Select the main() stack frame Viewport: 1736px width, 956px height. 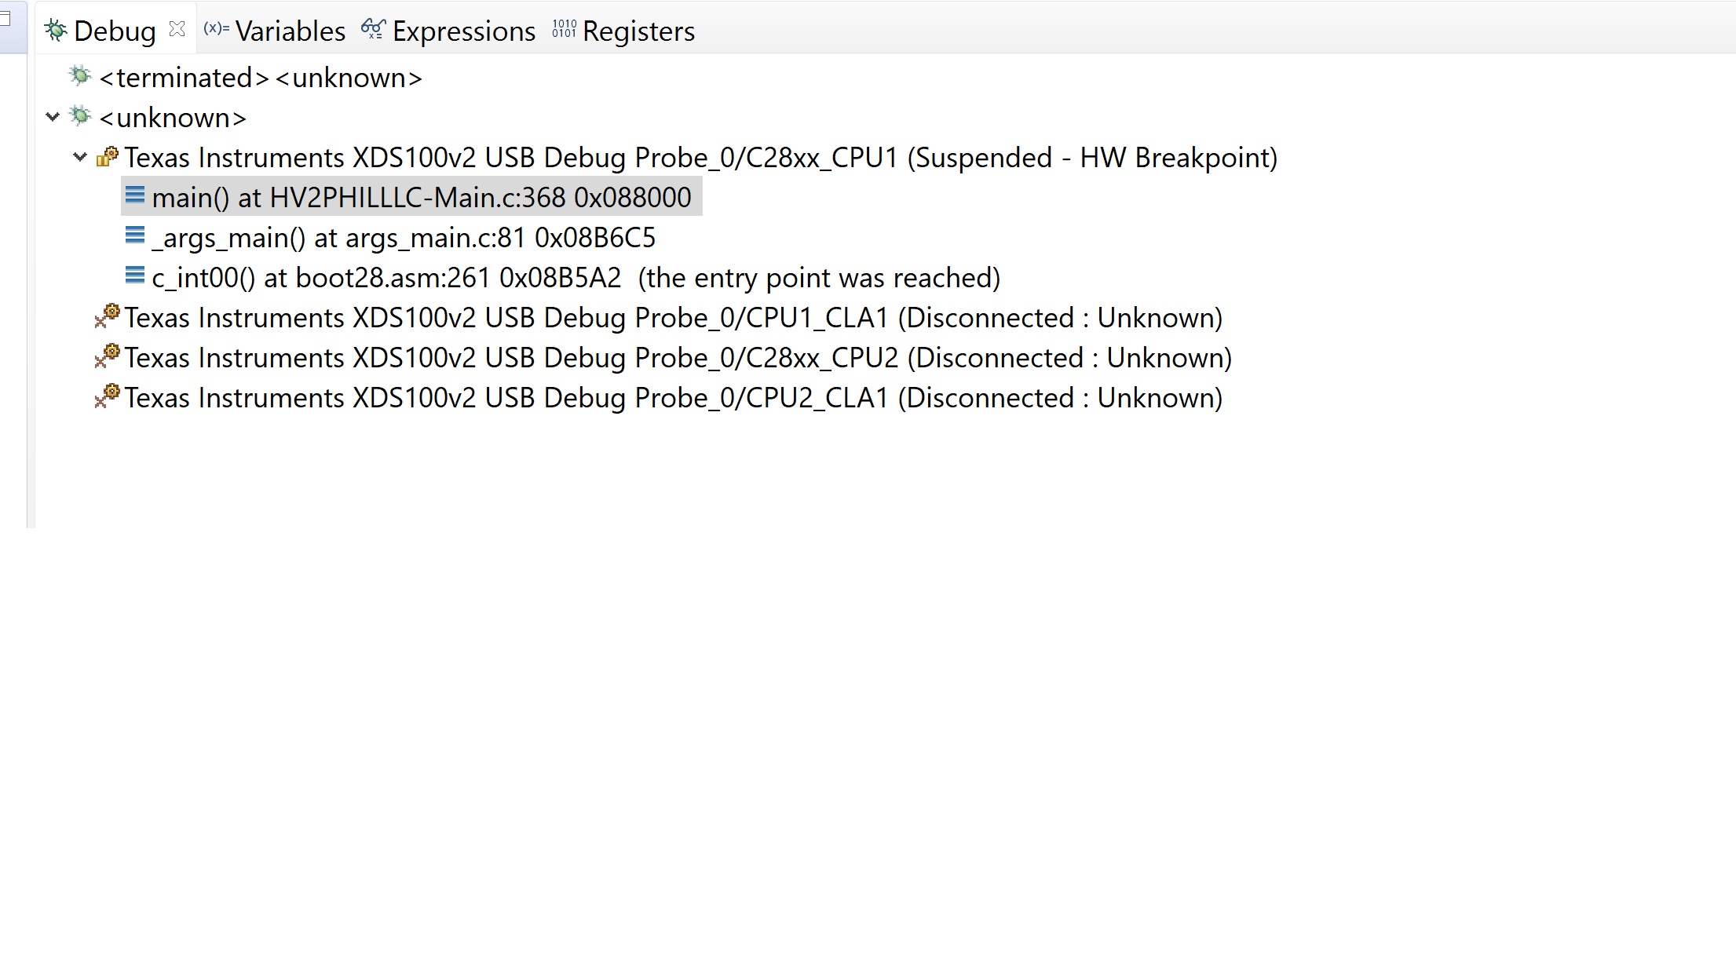coord(421,198)
